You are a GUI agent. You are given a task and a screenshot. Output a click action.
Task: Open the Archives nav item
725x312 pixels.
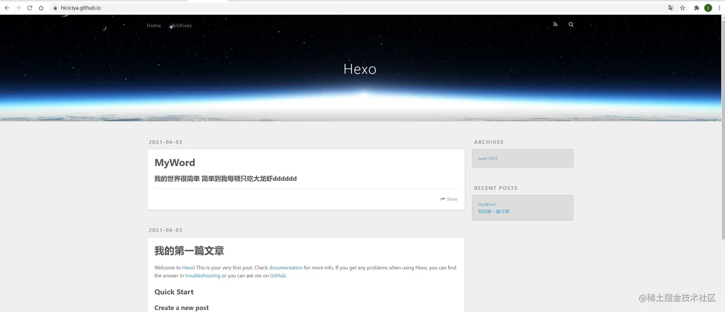pyautogui.click(x=182, y=25)
